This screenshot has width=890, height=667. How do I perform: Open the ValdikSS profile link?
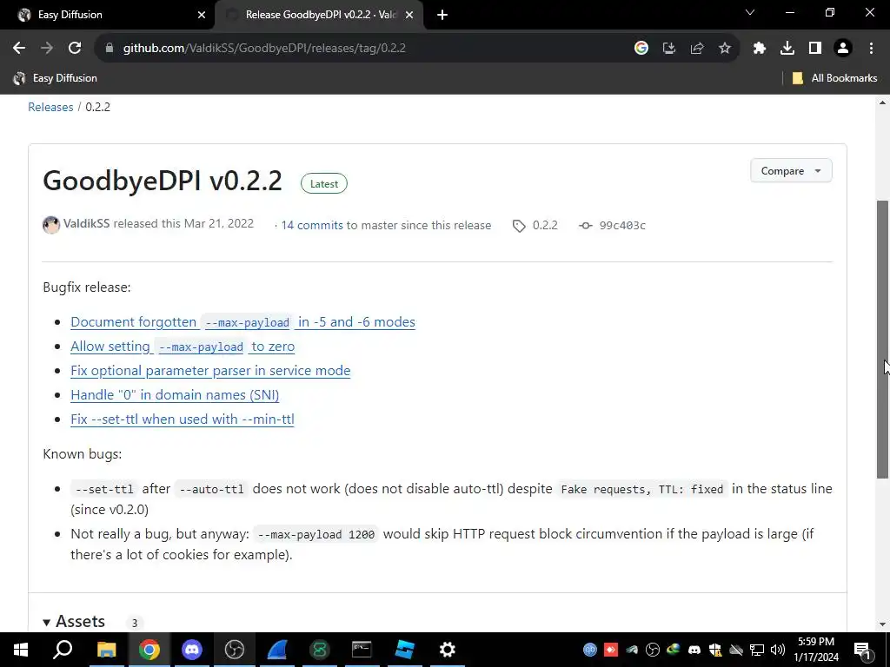click(86, 223)
